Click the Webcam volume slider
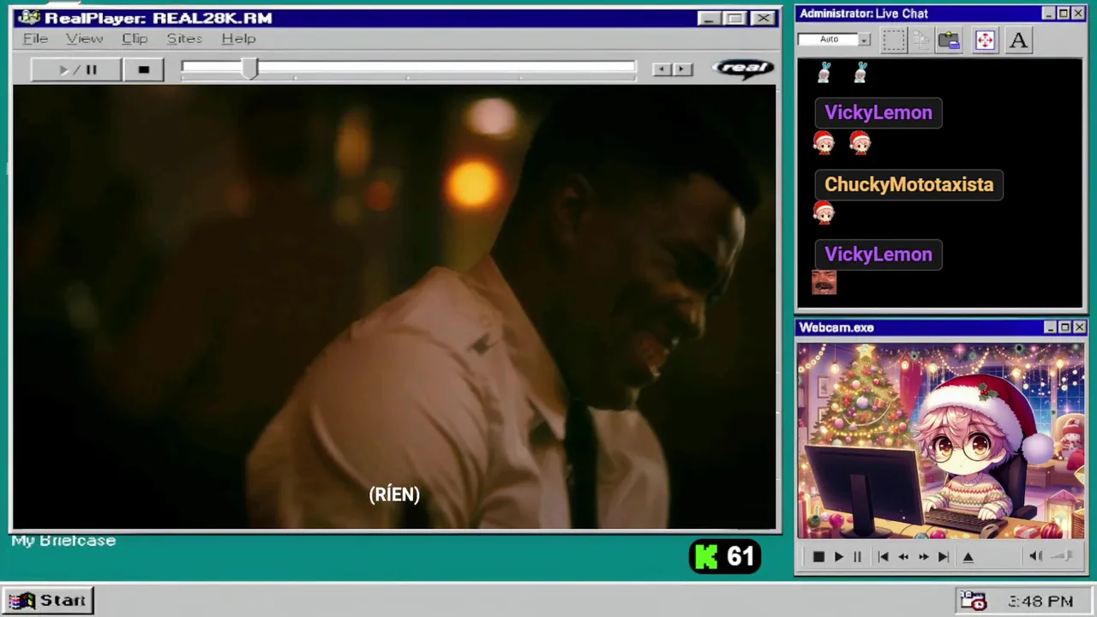Viewport: 1097px width, 617px height. click(x=1063, y=557)
